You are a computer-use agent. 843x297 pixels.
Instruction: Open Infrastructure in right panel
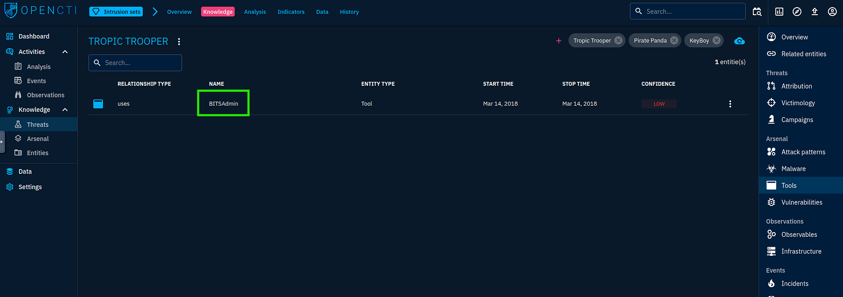point(801,252)
